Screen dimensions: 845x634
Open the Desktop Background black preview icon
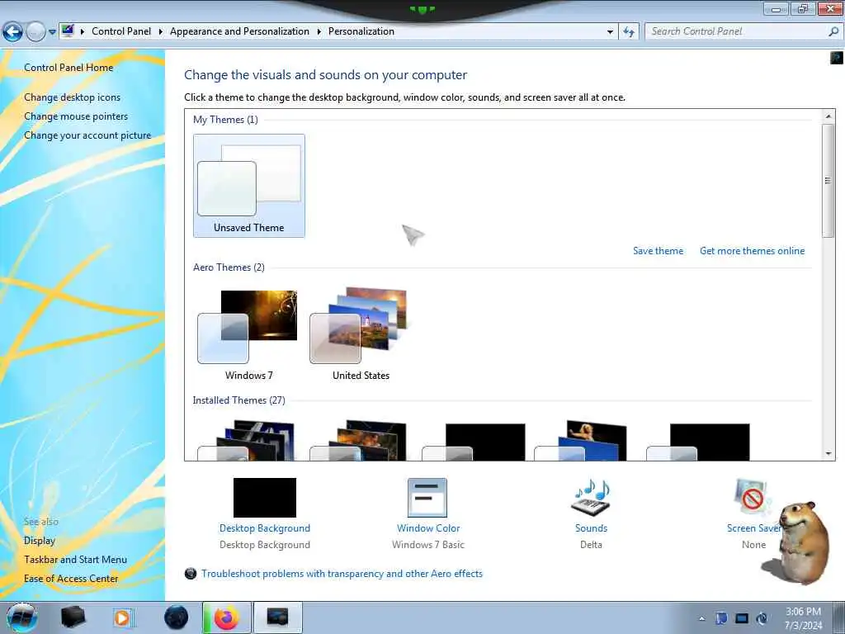point(265,497)
